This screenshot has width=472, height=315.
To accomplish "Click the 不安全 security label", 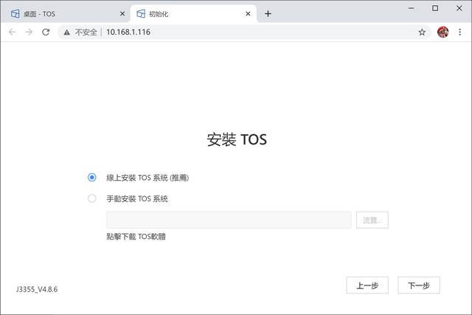I will [x=86, y=32].
